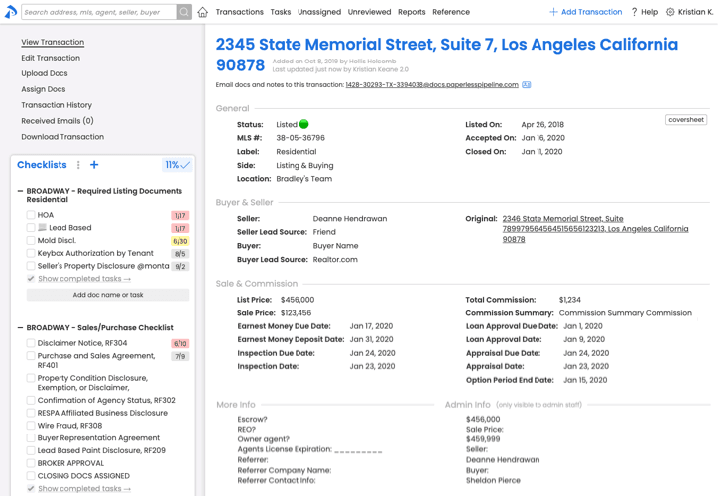718x496 pixels.
Task: Open Upload Docs in sidebar
Action: 45,73
